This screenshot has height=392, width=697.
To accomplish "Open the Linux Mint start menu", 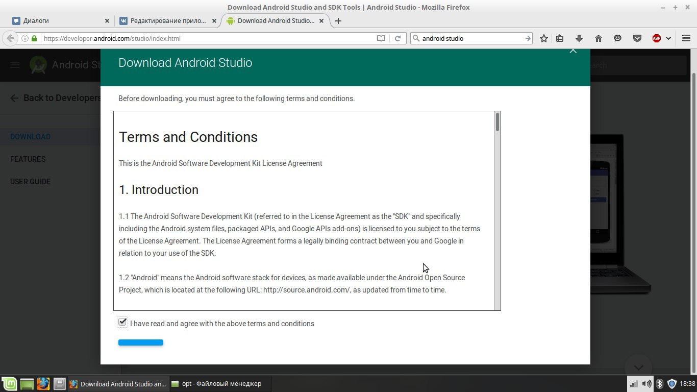I will tap(9, 384).
